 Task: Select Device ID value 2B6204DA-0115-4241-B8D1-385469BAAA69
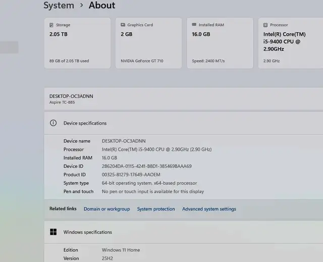click(147, 166)
